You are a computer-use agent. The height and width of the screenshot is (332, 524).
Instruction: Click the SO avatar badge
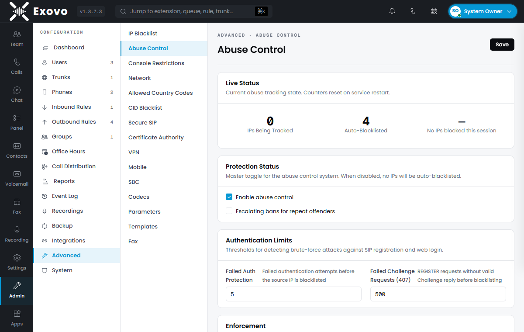pyautogui.click(x=455, y=11)
